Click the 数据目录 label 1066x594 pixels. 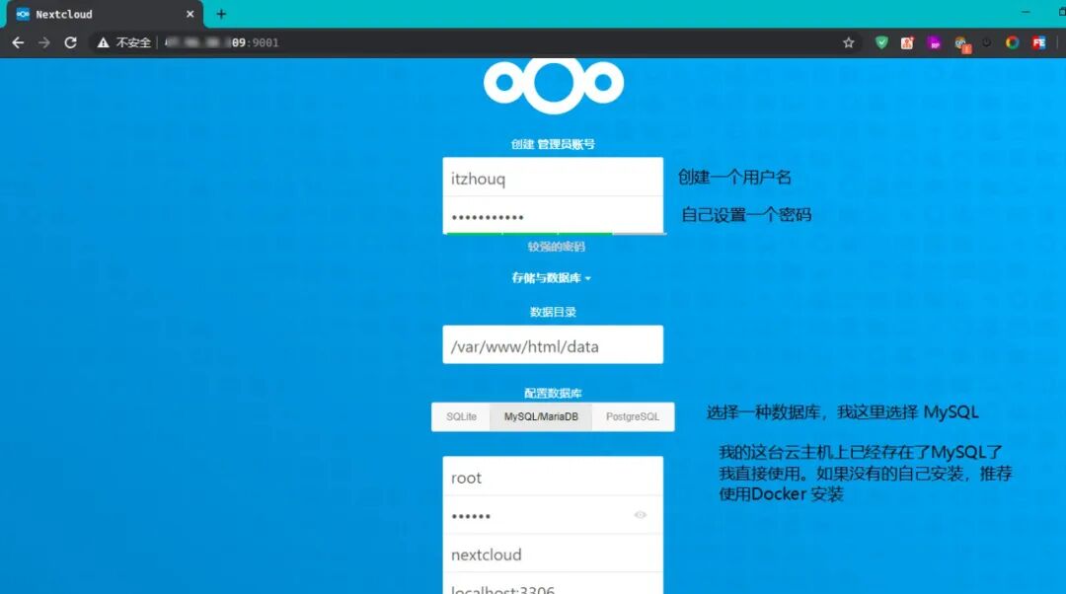(553, 312)
